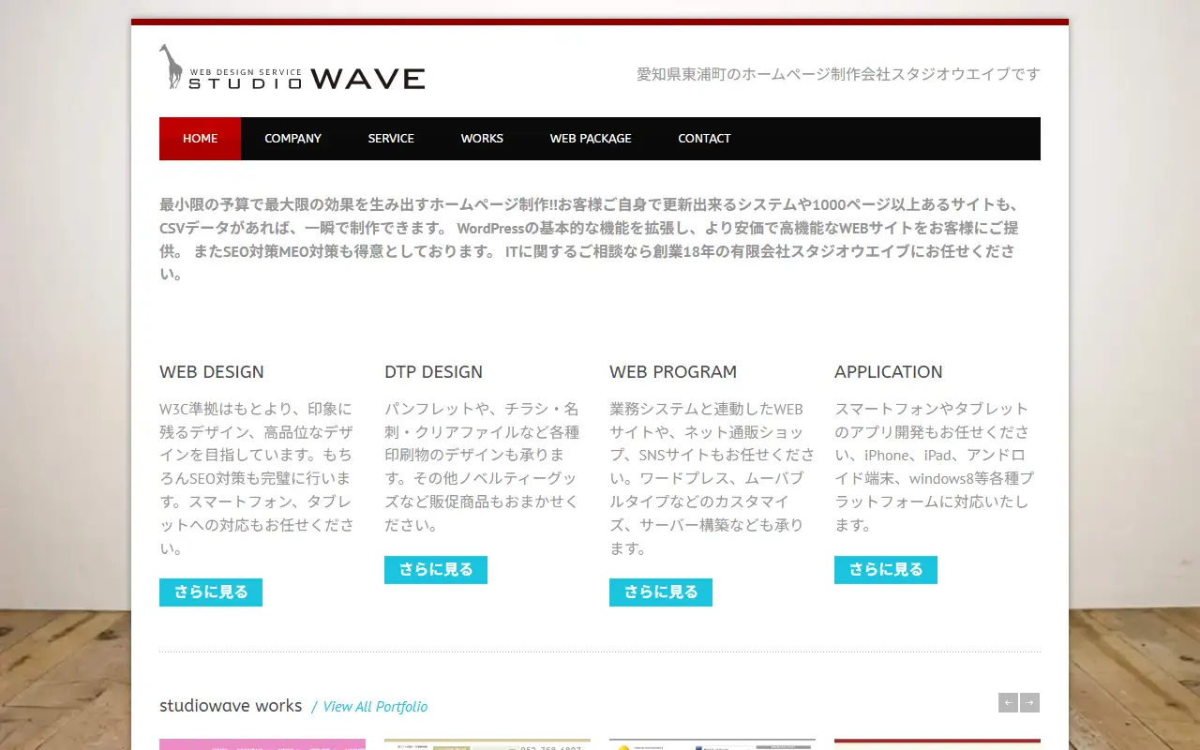The width and height of the screenshot is (1200, 750).
Task: Click さらに見る under WEB PROGRAM
Action: point(661,592)
